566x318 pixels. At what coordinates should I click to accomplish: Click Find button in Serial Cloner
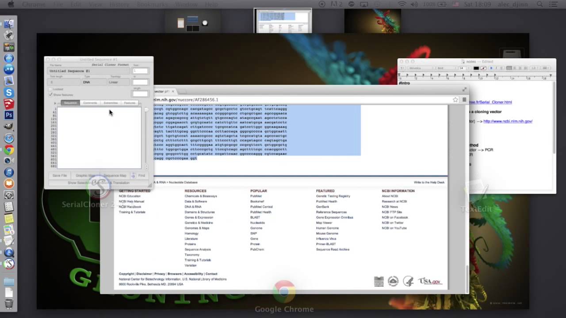click(141, 175)
